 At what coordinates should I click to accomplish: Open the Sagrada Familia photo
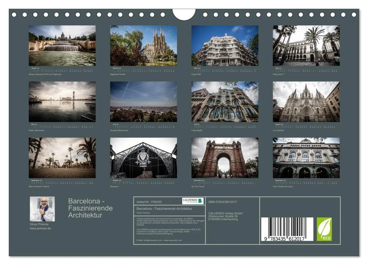tap(143, 46)
